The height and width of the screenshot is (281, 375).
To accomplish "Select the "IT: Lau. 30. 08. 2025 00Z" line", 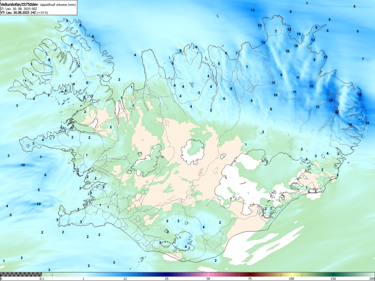I will [x=19, y=9].
